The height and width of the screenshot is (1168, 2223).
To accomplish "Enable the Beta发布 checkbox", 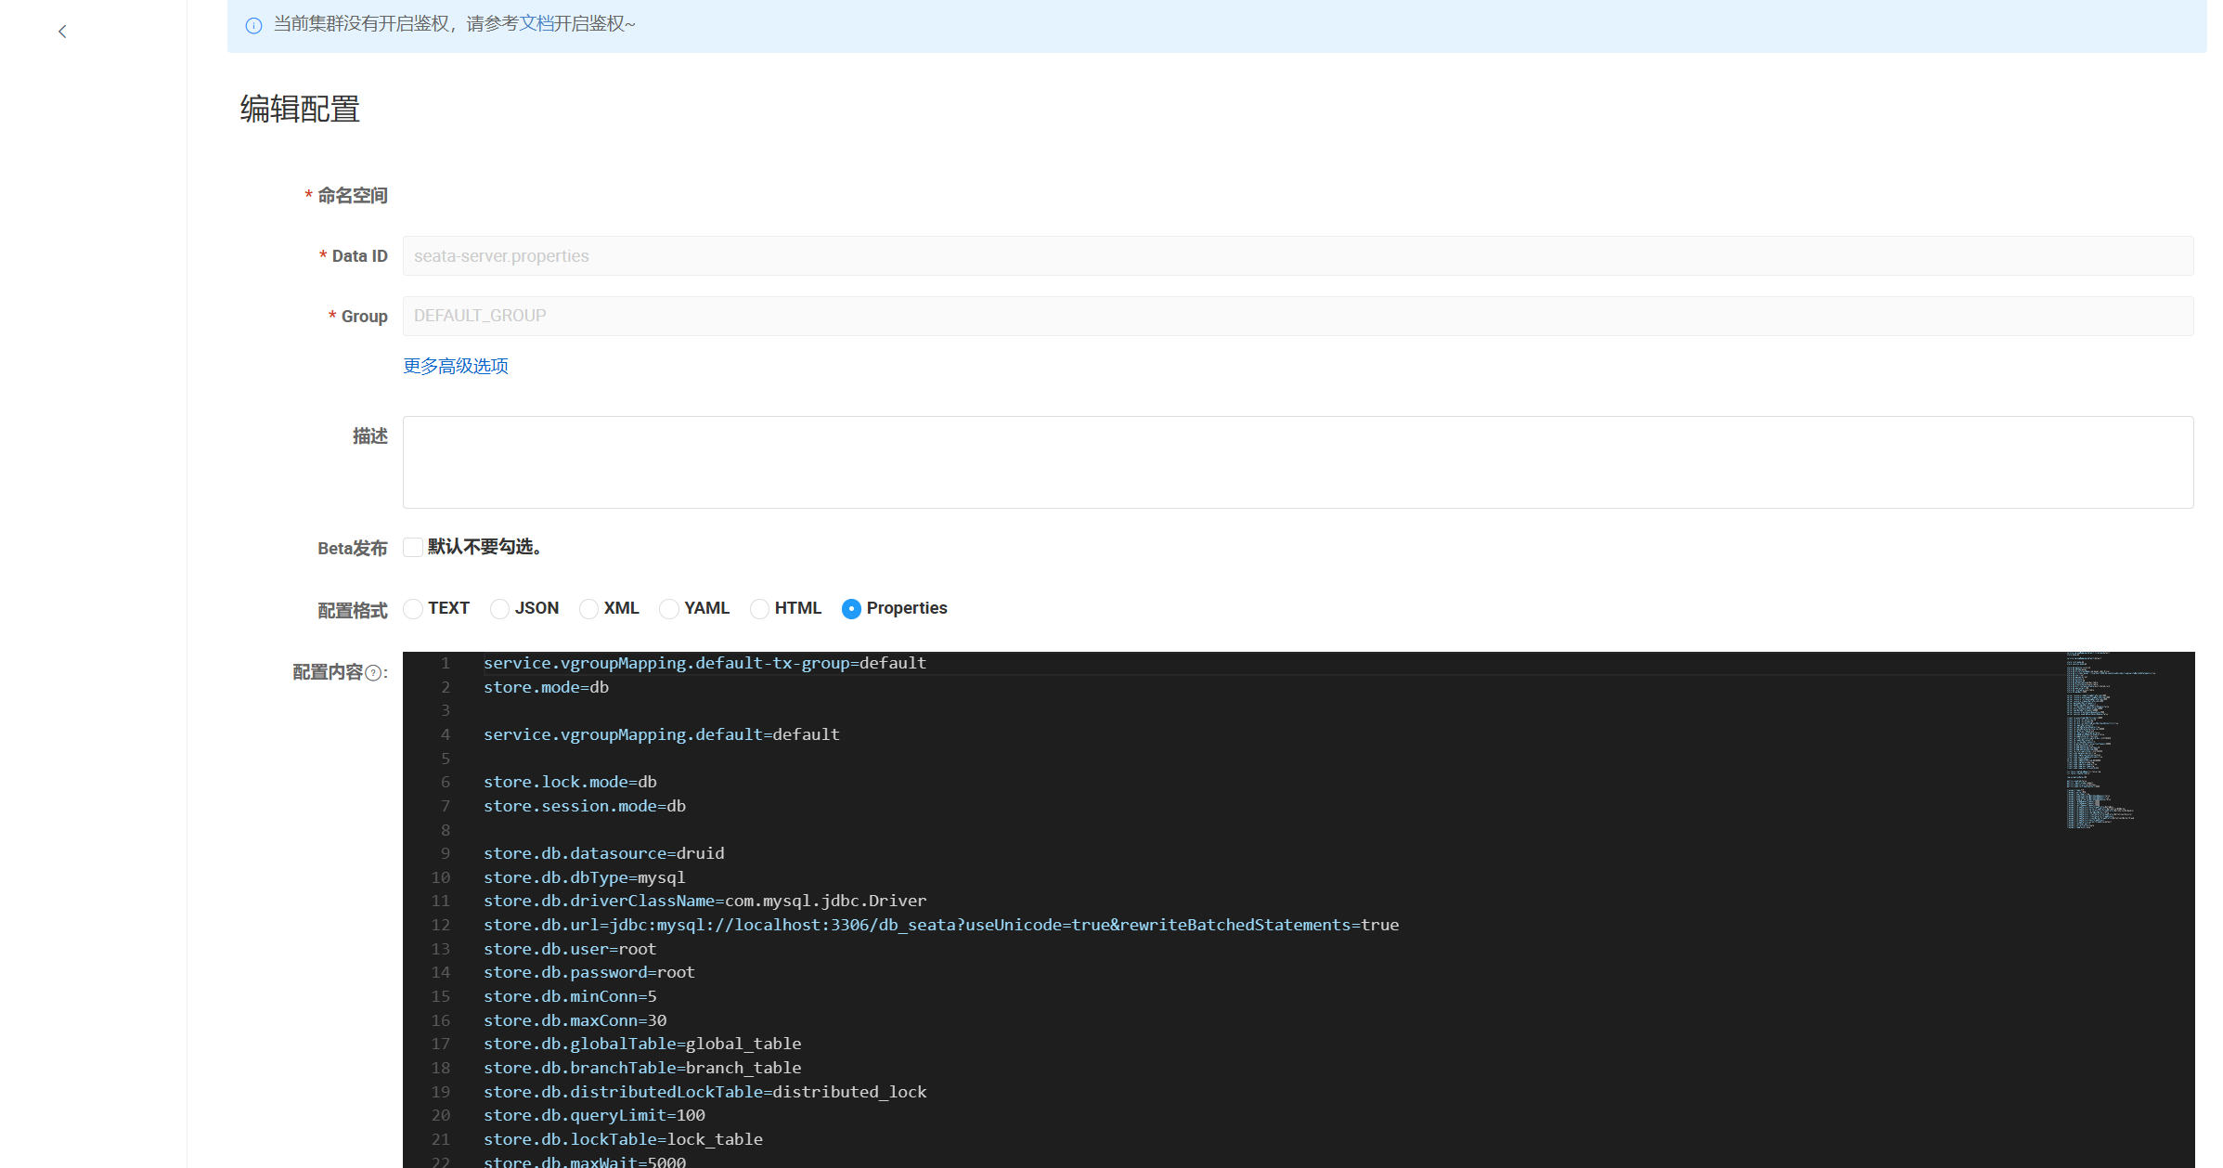I will click(413, 548).
